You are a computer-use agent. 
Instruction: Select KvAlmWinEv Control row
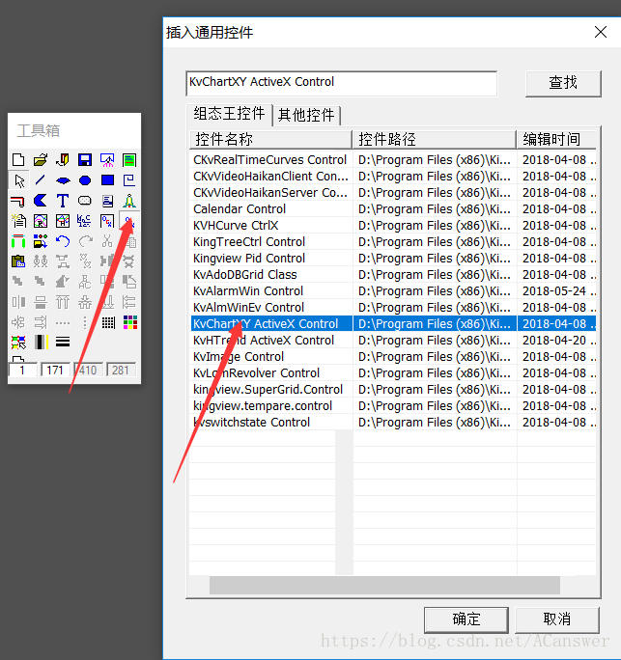(x=393, y=308)
